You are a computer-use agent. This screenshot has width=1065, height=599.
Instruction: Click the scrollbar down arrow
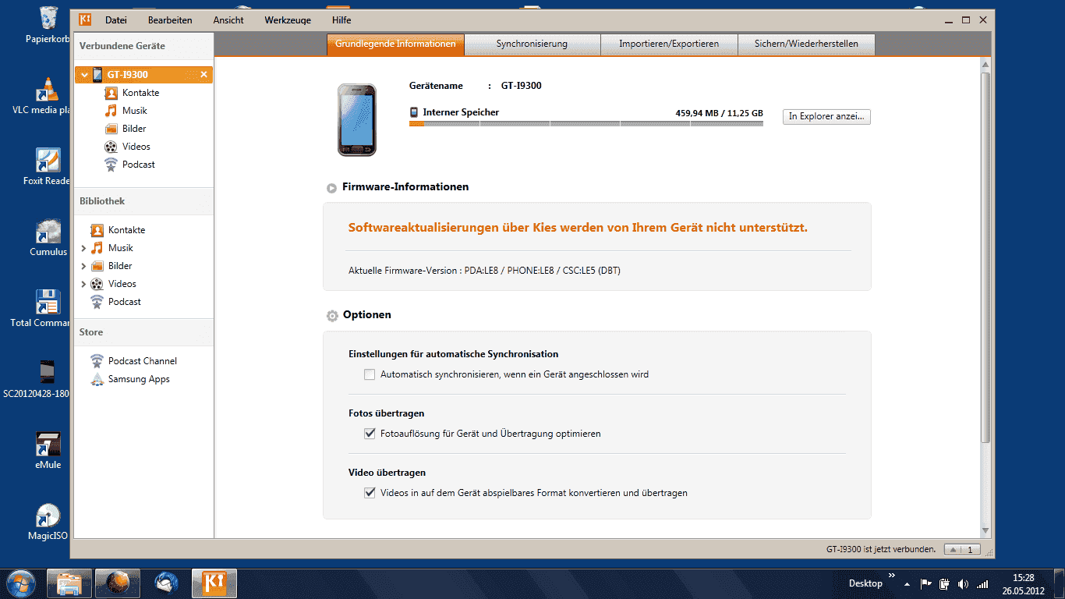click(985, 530)
